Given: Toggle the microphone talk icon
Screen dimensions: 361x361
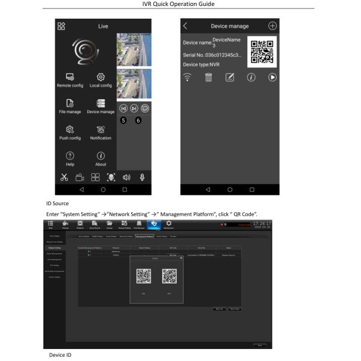Looking at the screenshot, I should (x=143, y=177).
